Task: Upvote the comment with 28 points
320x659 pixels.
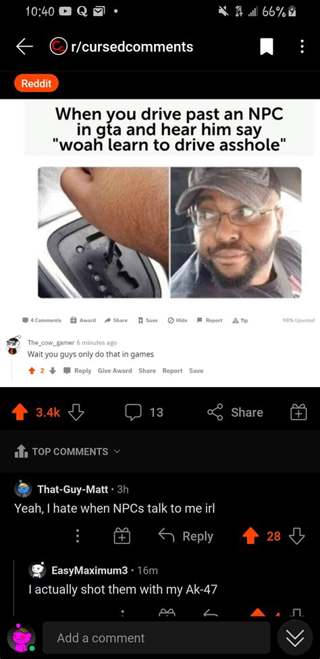Action: pyautogui.click(x=250, y=536)
